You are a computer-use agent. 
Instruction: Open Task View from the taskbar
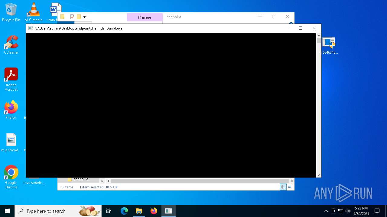point(109,211)
